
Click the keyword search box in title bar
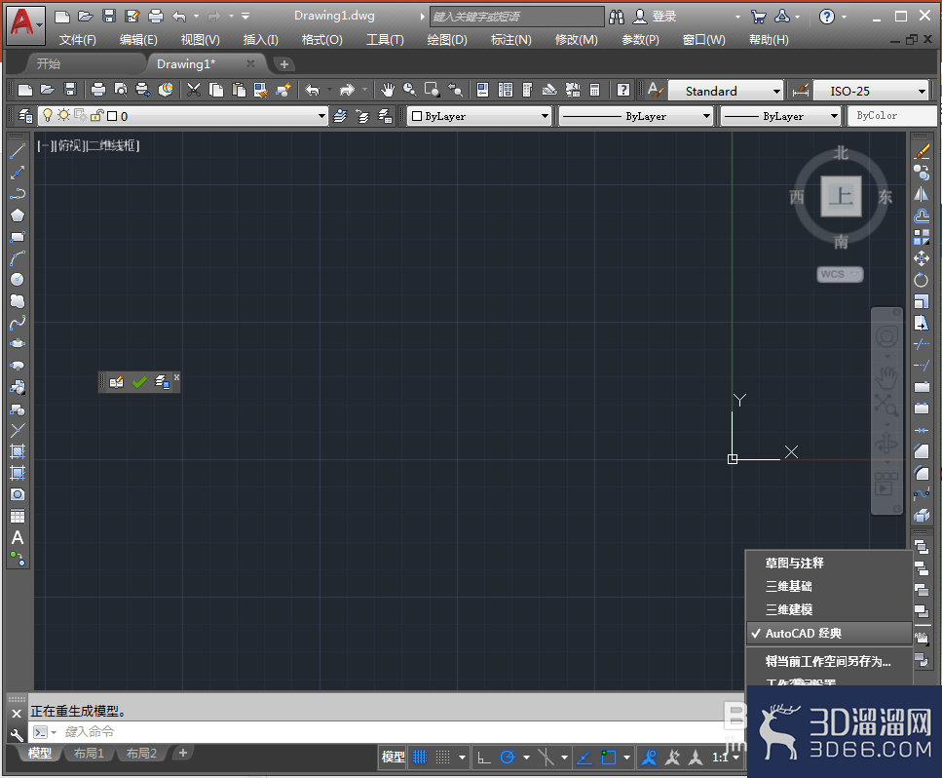coord(516,17)
